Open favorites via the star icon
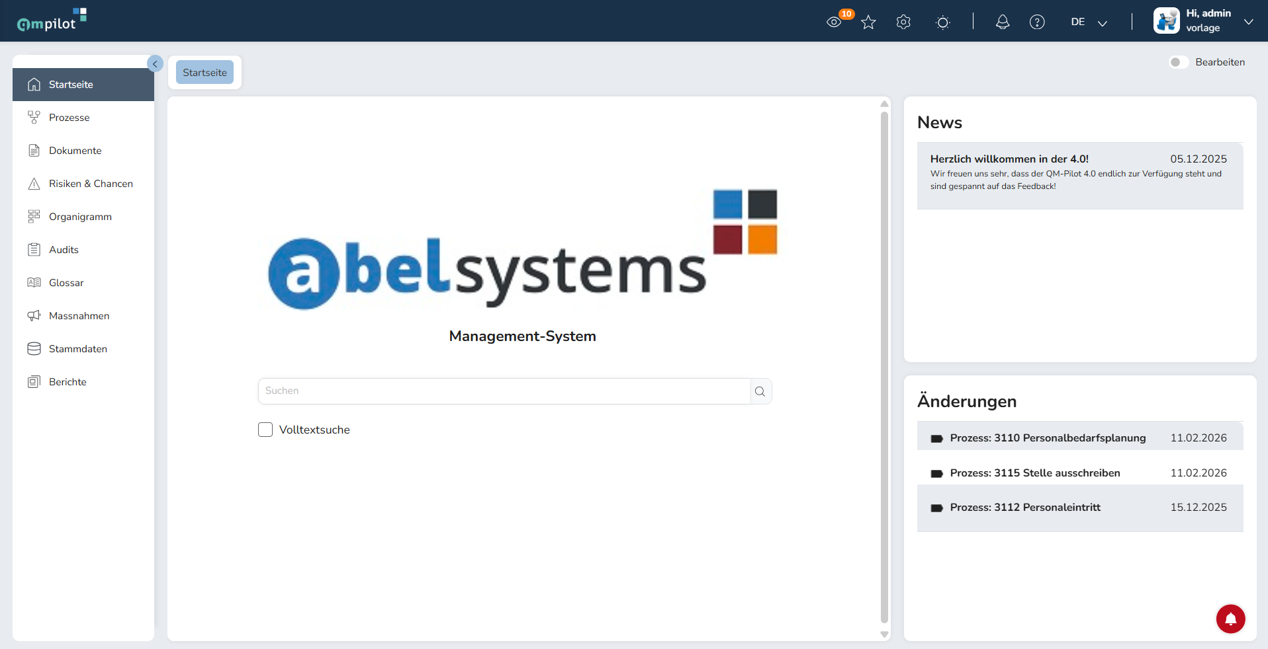This screenshot has width=1268, height=649. [869, 22]
